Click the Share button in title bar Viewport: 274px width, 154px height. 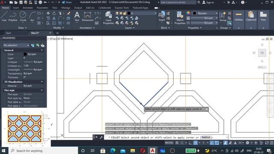coord(67,2)
